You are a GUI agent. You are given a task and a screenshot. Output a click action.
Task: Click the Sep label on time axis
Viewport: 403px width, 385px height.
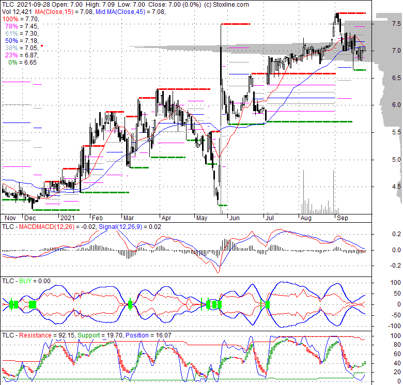343,218
